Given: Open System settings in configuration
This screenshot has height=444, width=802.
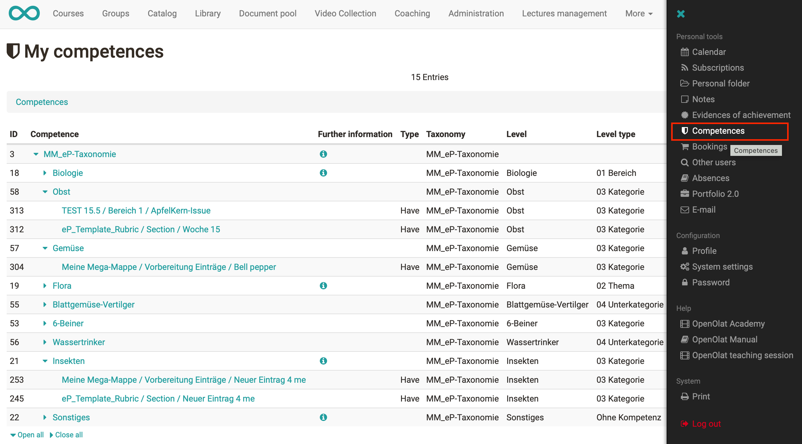Looking at the screenshot, I should 722,267.
